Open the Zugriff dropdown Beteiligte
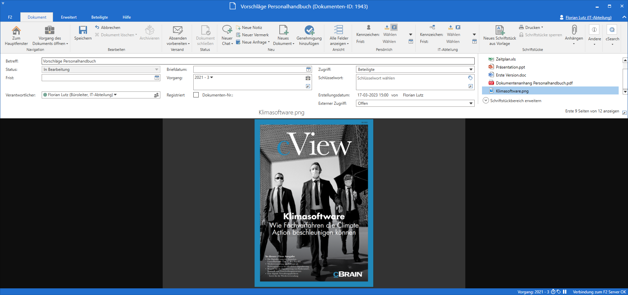The image size is (628, 295). pos(415,70)
